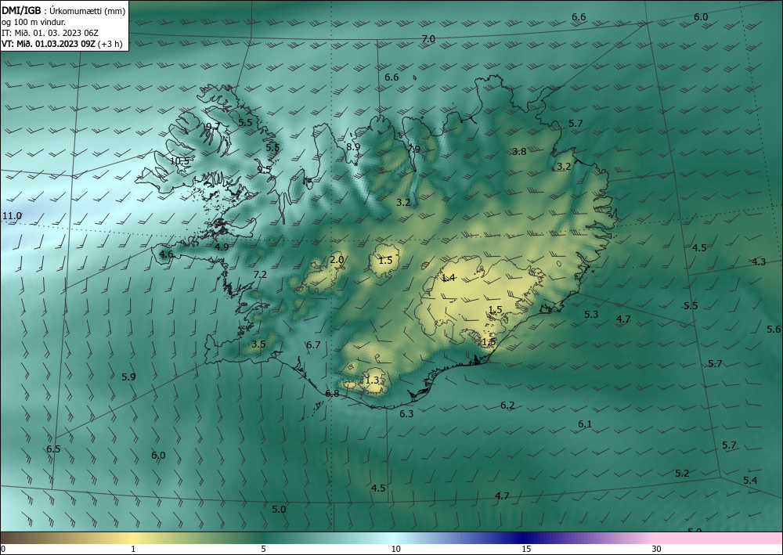Select the 6.8 value at the south coast

click(332, 393)
